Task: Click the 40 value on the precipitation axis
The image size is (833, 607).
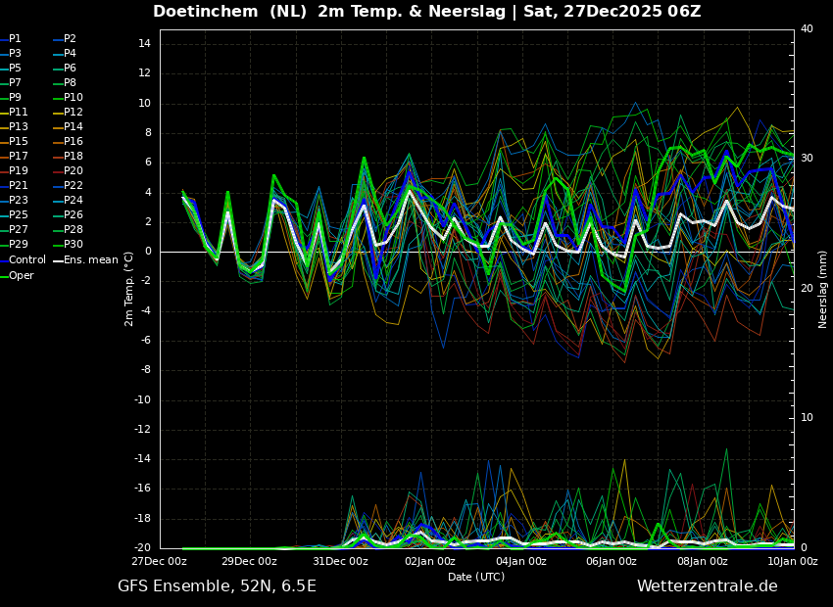Action: [807, 29]
